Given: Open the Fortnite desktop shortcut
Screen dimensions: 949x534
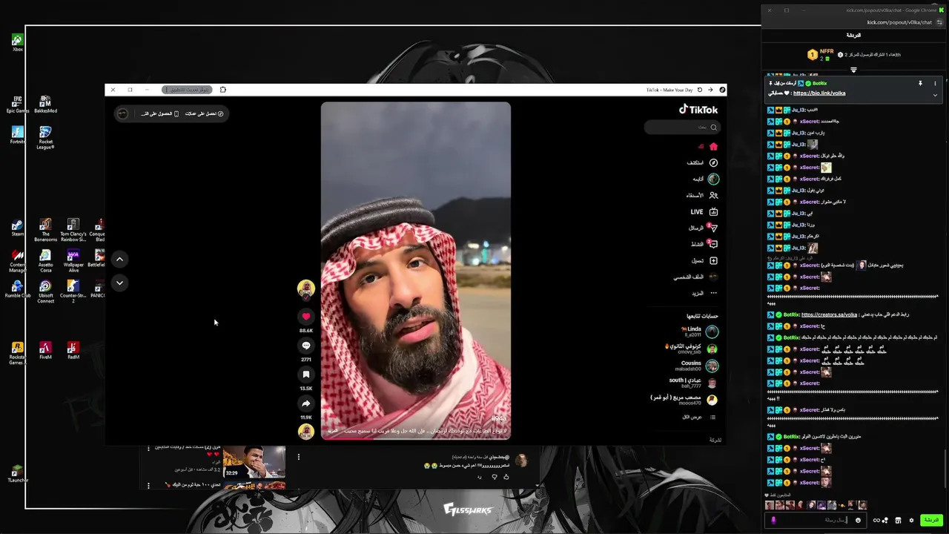Looking at the screenshot, I should point(18,135).
